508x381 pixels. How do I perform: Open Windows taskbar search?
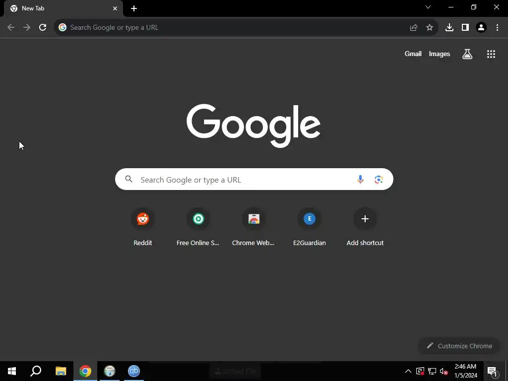pos(36,371)
